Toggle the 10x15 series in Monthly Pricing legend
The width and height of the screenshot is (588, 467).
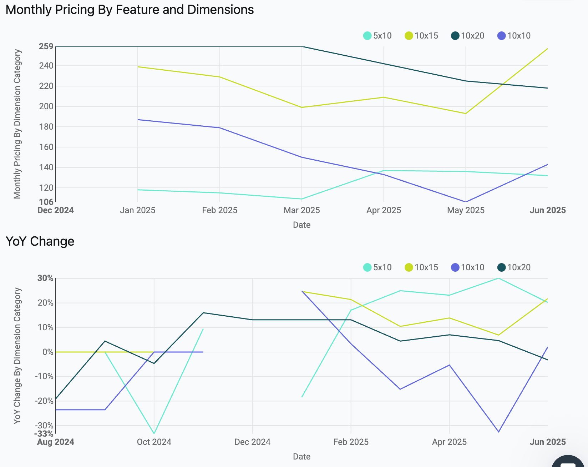pyautogui.click(x=409, y=36)
